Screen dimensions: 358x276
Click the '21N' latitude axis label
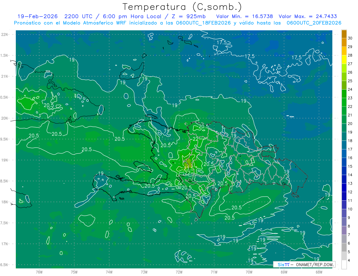(5, 76)
